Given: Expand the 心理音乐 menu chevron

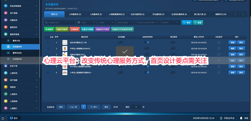Looking at the screenshot, I should coord(36,94).
